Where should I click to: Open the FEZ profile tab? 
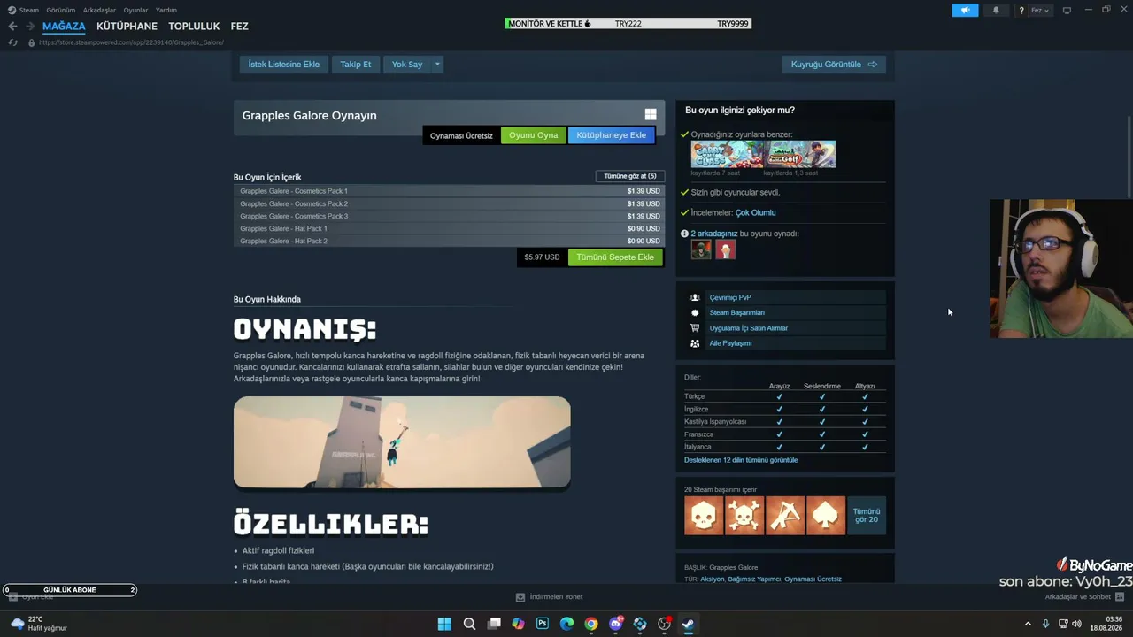(x=239, y=27)
